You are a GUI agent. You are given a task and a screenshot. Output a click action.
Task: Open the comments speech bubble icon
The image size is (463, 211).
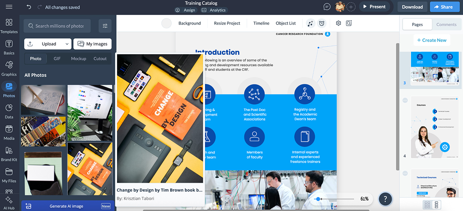tap(327, 7)
